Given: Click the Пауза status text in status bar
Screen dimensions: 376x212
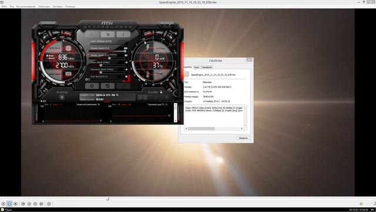Looking at the screenshot, I should tap(8, 210).
